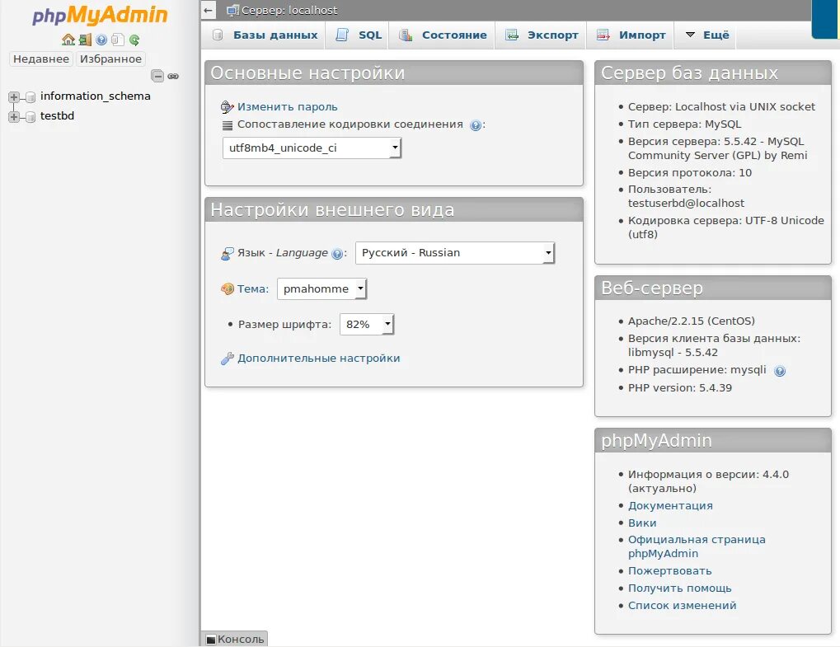The height and width of the screenshot is (647, 840).
Task: Click the language icon next to Язык
Action: 228,253
